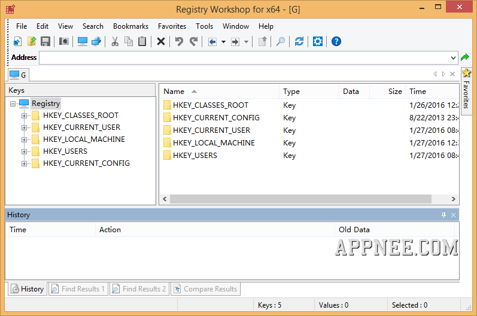Open the Forward history dropdown arrow
The image size is (477, 316).
click(x=246, y=42)
